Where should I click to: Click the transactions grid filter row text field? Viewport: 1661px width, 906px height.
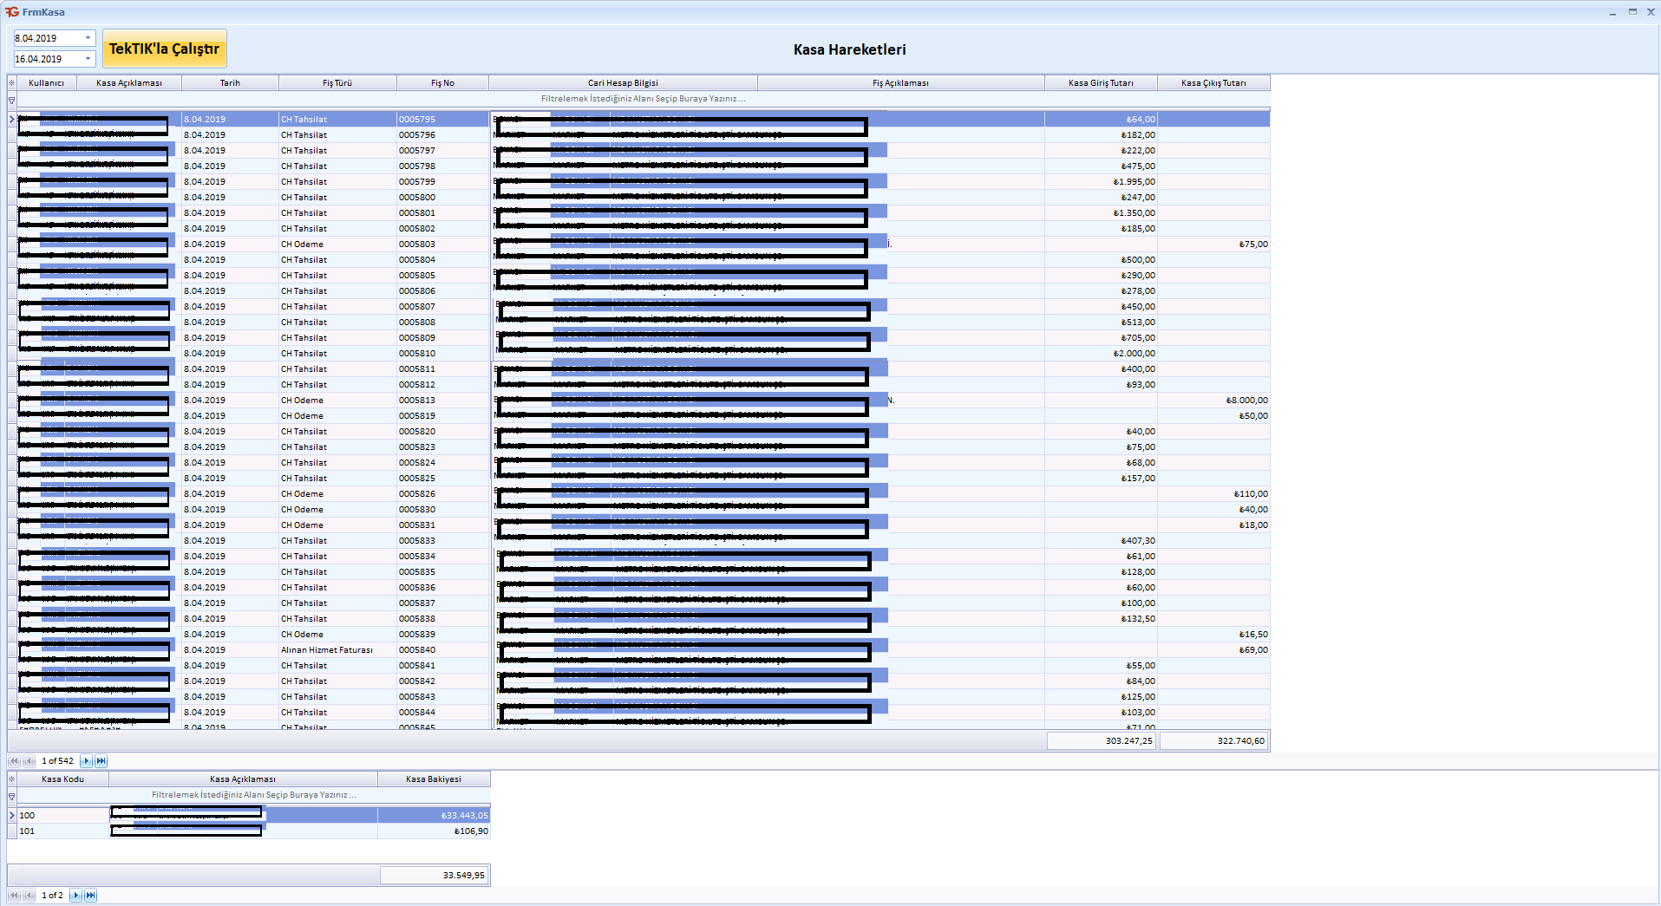click(x=643, y=99)
